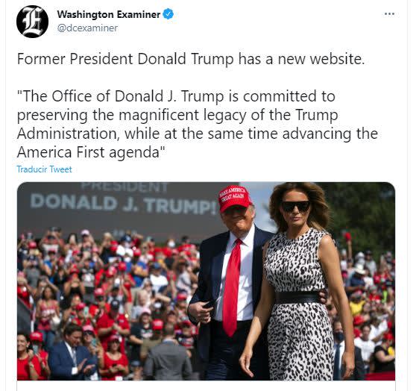419x391 pixels.
Task: Click the "America First agenda" line of text
Action: [x=92, y=152]
